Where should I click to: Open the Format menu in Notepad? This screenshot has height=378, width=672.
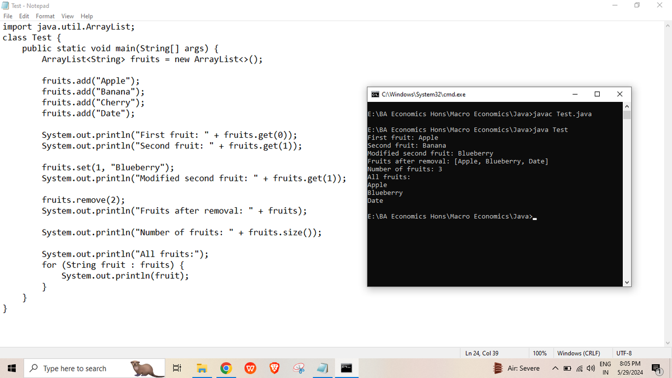click(x=45, y=16)
